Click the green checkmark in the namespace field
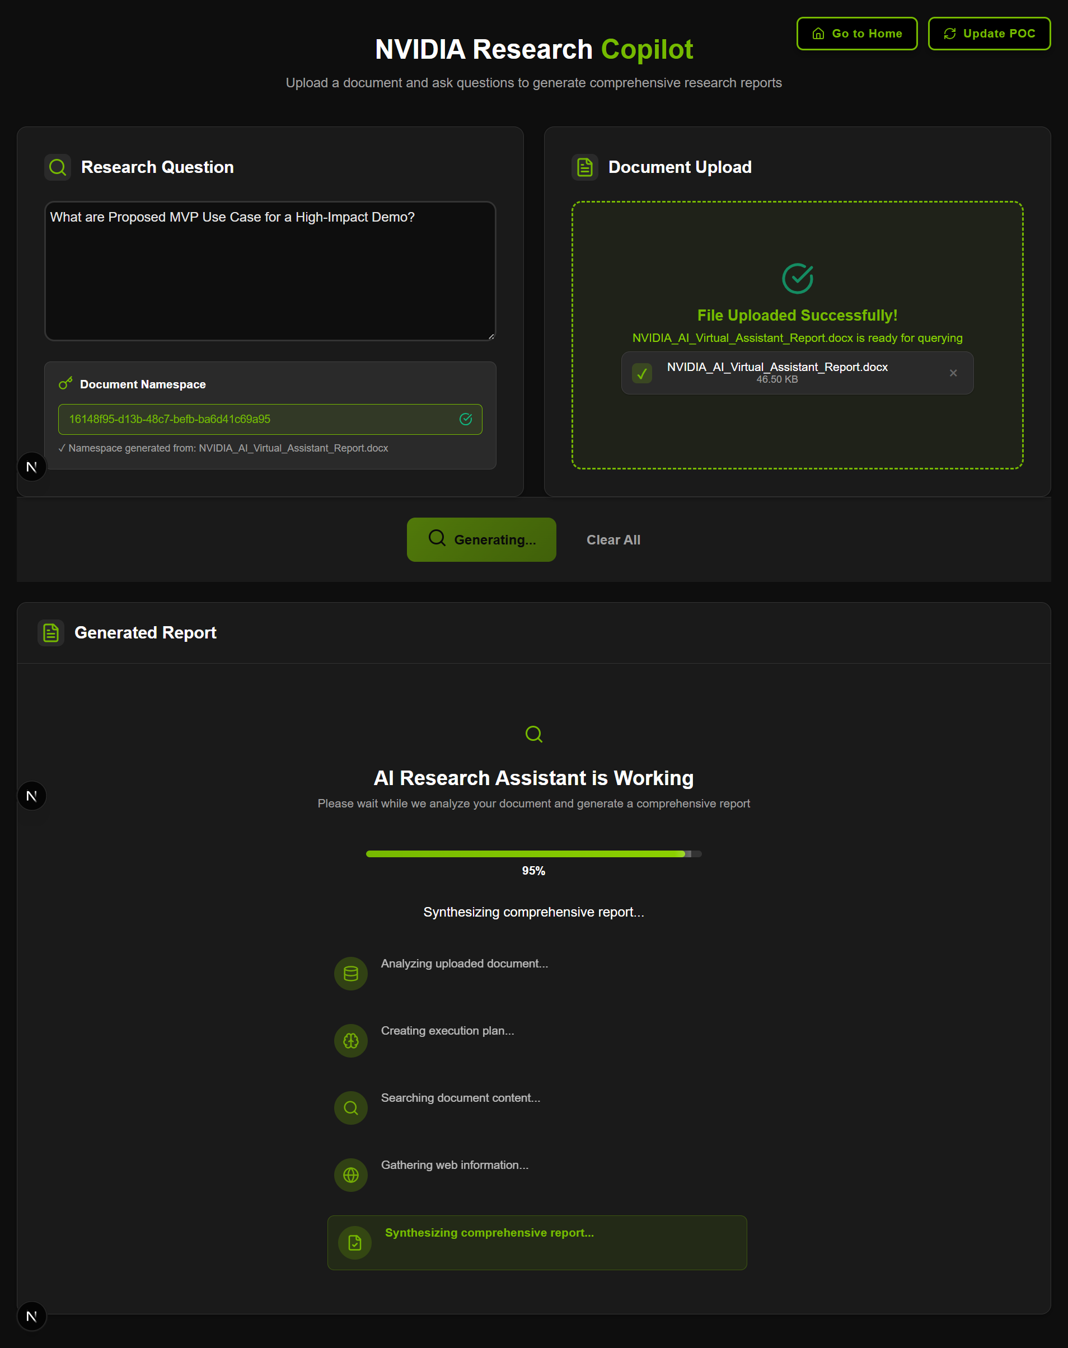1068x1348 pixels. [x=466, y=419]
